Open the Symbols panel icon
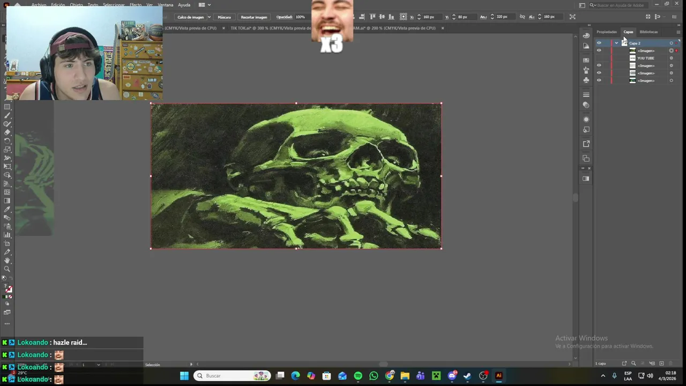This screenshot has width=686, height=386. (586, 80)
